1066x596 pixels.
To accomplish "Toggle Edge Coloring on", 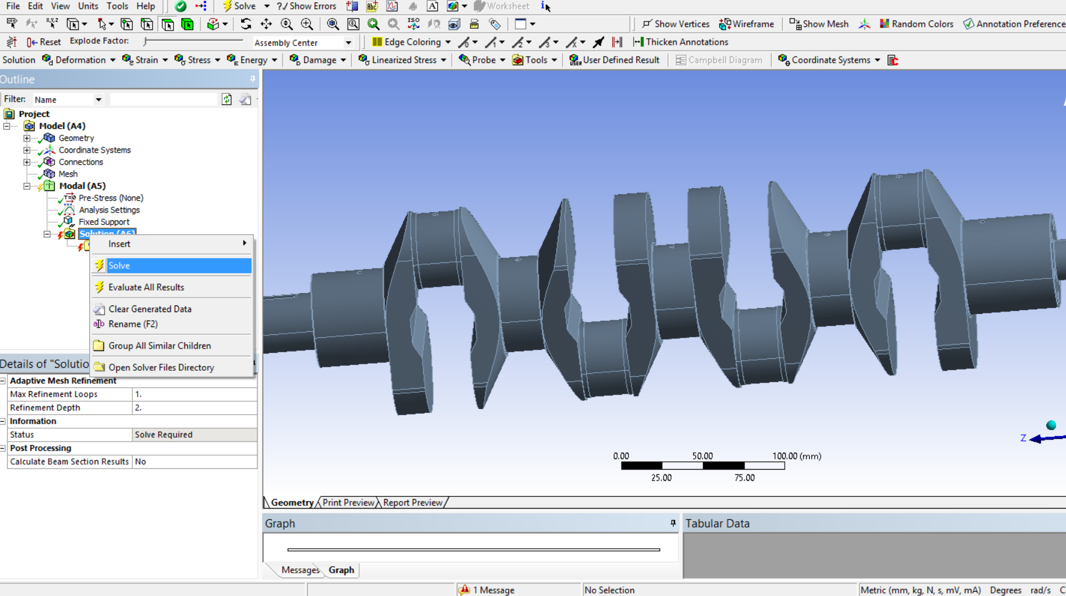I will click(x=406, y=42).
